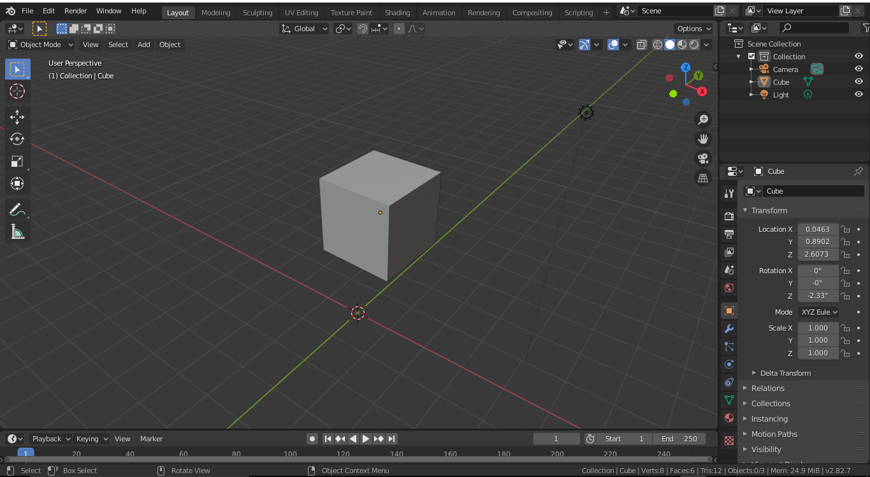Activate the Rotate tool
Viewport: 870px width, 477px height.
coord(18,139)
